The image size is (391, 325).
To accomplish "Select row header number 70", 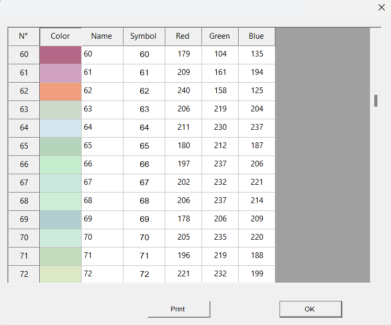I will [24, 238].
